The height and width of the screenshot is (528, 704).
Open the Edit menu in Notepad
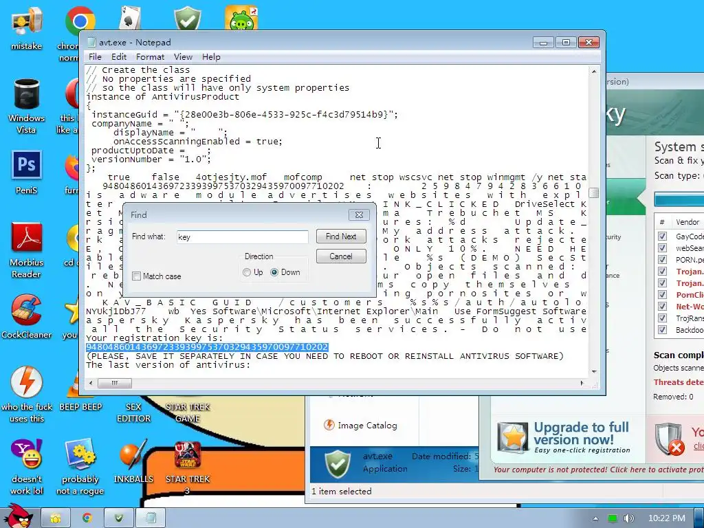click(119, 57)
